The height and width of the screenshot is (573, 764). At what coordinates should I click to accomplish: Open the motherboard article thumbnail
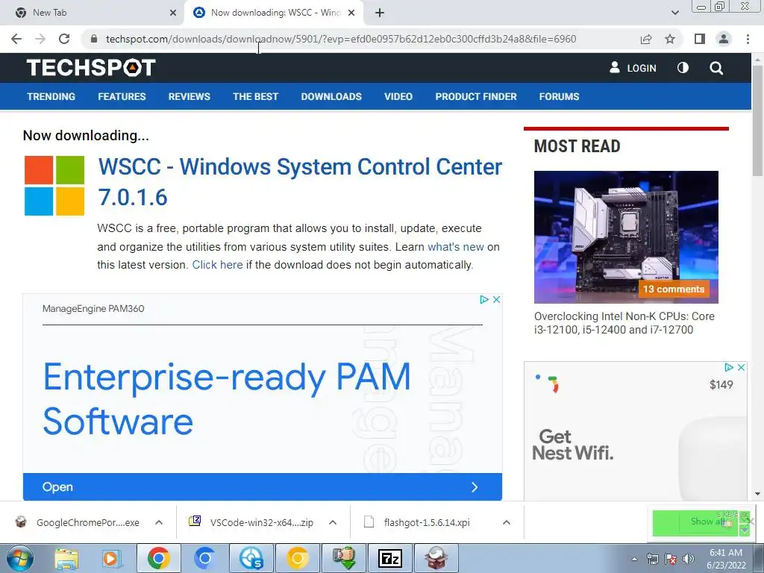626,237
